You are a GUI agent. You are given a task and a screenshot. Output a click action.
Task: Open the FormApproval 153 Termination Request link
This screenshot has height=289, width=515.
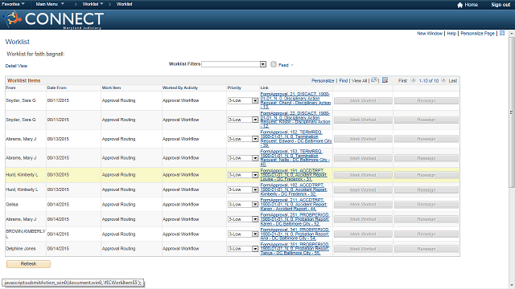(x=295, y=158)
